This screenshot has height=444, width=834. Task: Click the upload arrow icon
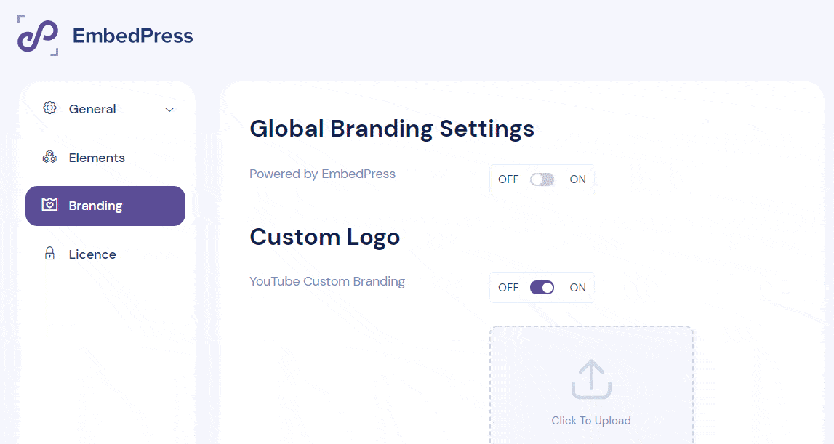(x=591, y=379)
